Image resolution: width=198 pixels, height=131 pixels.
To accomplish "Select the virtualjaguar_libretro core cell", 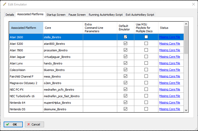I will click(63, 57).
